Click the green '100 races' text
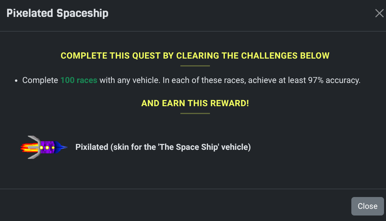Viewport: 386px width, 221px height. click(x=79, y=80)
